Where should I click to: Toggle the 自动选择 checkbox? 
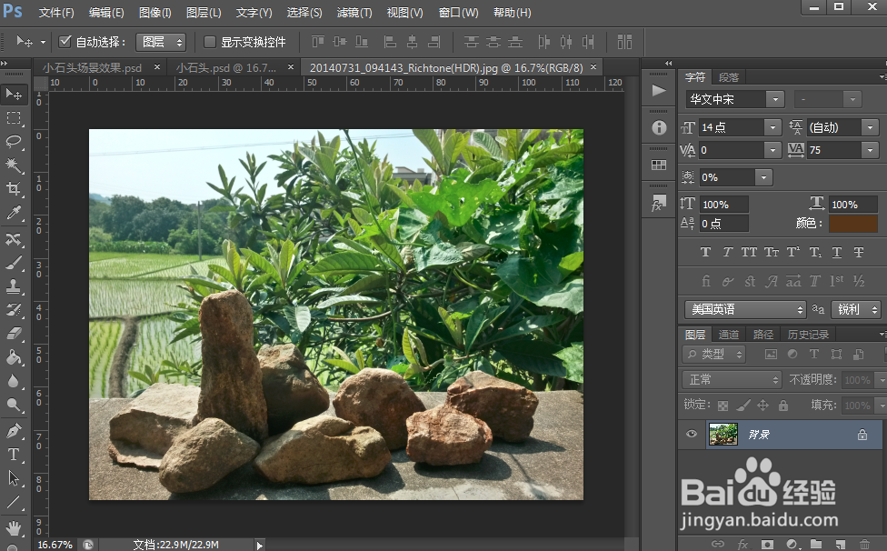pos(65,41)
